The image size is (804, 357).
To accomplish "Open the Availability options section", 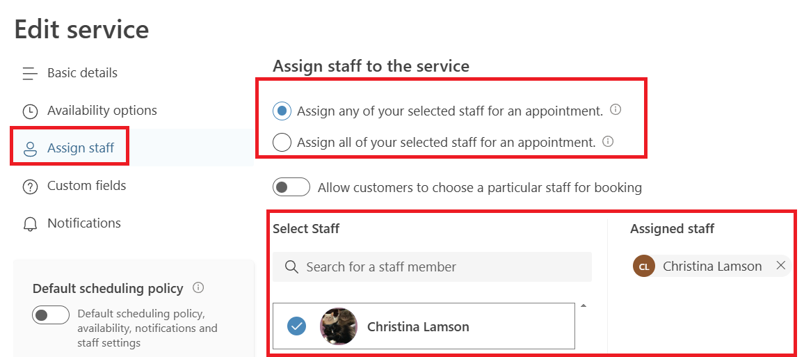I will (x=102, y=111).
